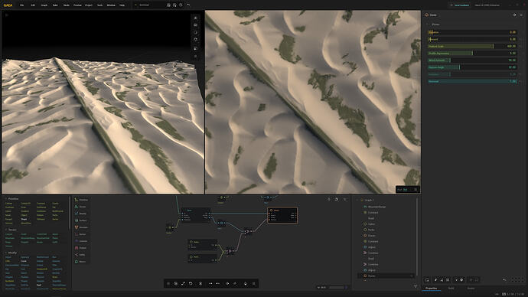Open chevron on selected Dunes list row
Screen dimensions: 528x297
[412, 276]
